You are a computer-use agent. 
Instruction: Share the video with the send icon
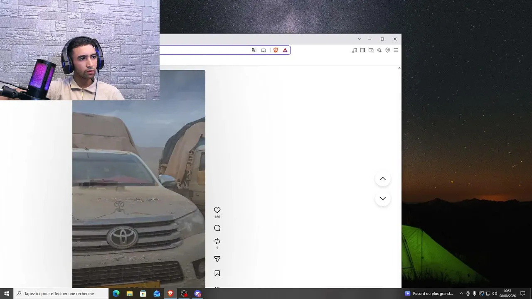(217, 259)
